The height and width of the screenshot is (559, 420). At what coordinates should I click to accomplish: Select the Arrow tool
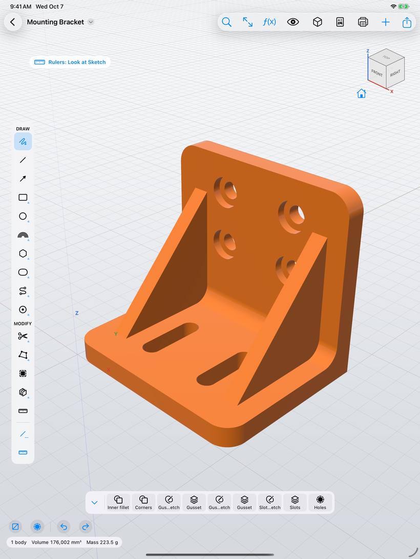23,178
